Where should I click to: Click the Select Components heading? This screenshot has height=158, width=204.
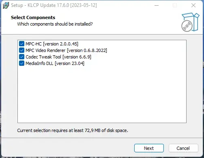tap(33, 17)
